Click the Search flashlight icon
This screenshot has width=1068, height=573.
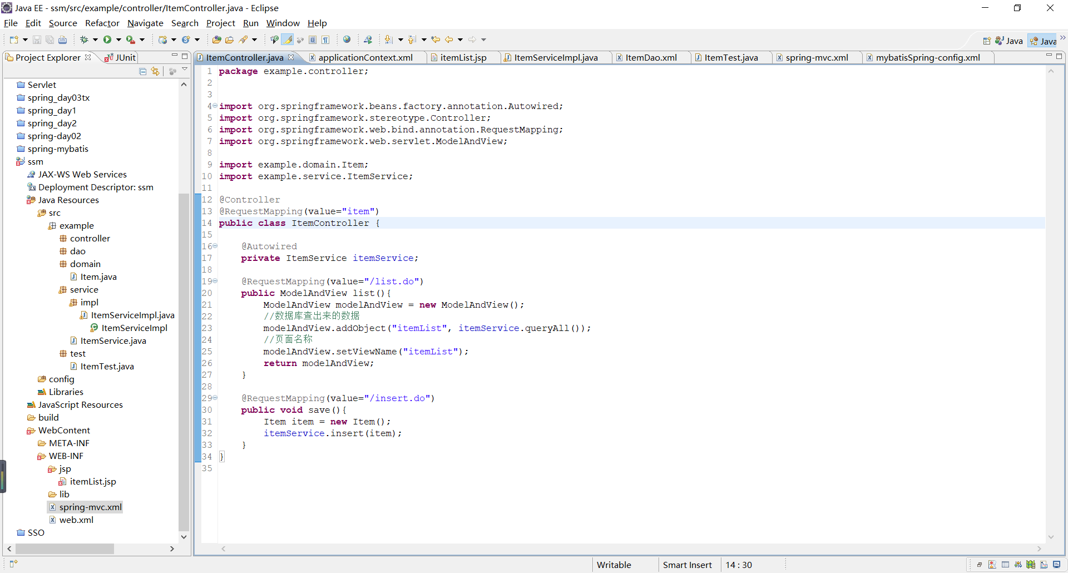tap(243, 39)
